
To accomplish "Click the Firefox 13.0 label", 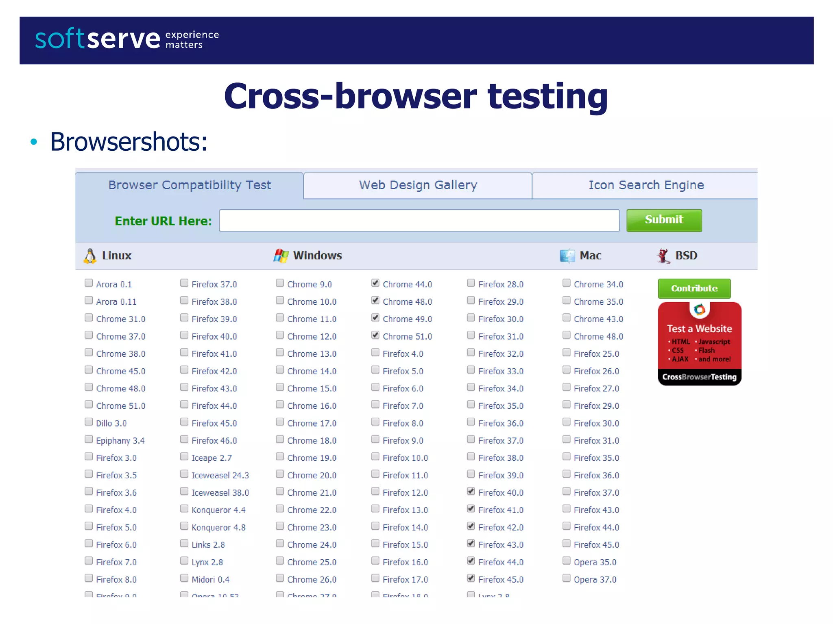I will pyautogui.click(x=405, y=510).
